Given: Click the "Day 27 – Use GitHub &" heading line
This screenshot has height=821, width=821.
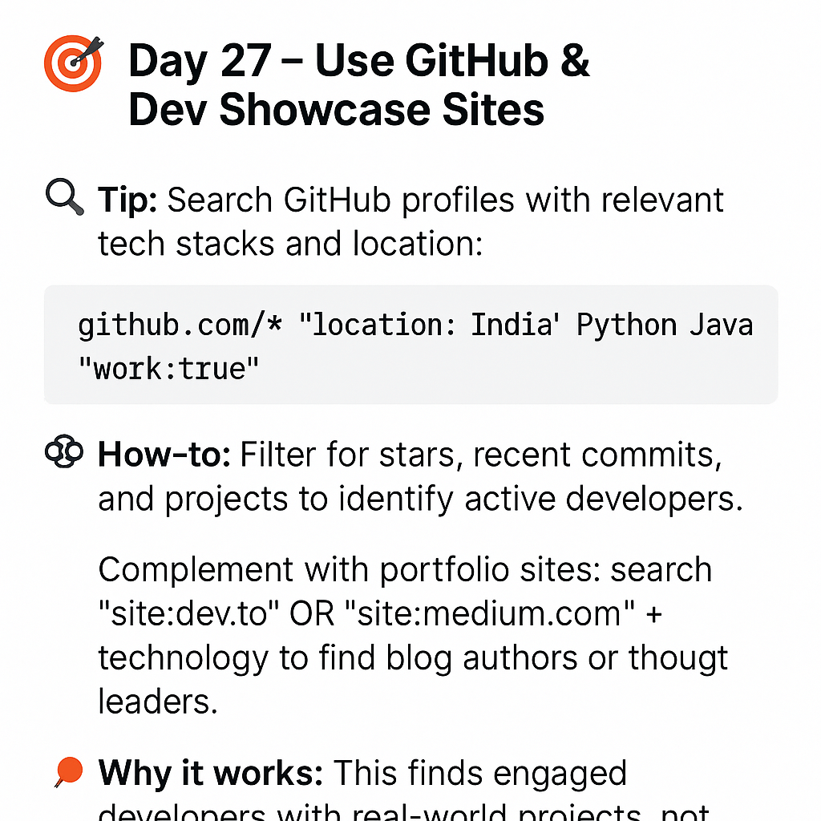Looking at the screenshot, I should pyautogui.click(x=358, y=60).
